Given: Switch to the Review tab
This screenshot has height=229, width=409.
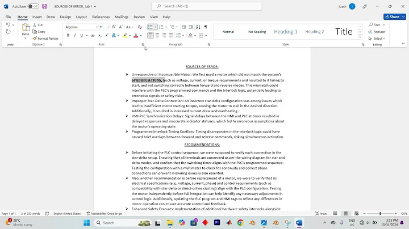Looking at the screenshot, I should (139, 17).
